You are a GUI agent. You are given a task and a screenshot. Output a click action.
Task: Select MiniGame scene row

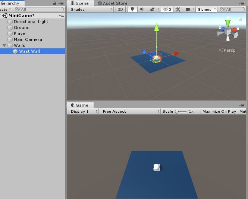point(32,16)
